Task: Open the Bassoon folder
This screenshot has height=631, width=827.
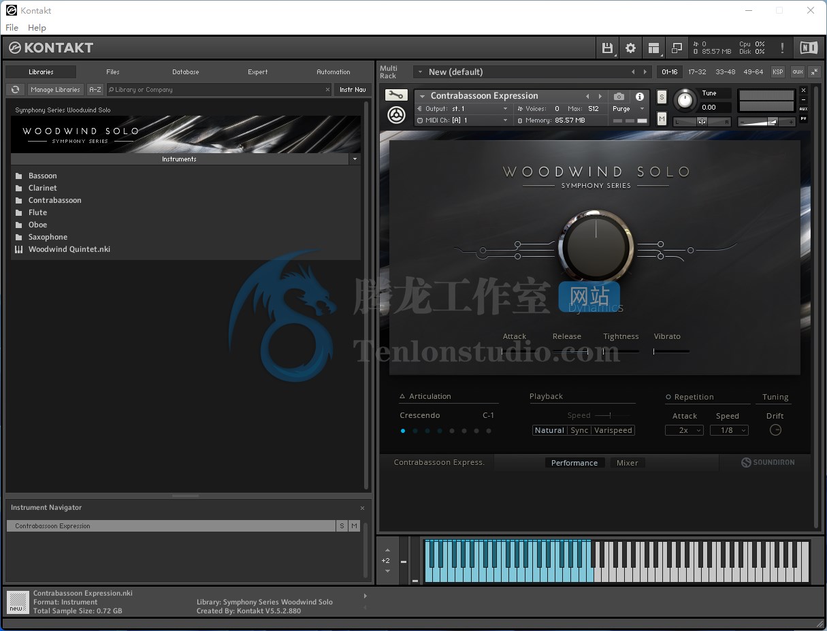Action: (43, 176)
